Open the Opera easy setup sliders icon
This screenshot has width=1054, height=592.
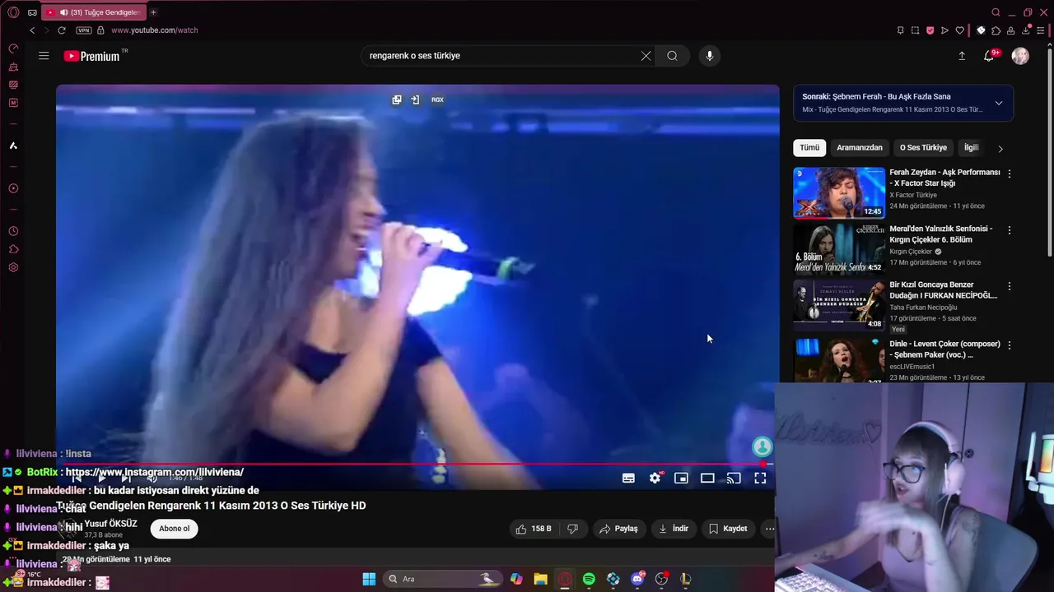(x=1042, y=30)
